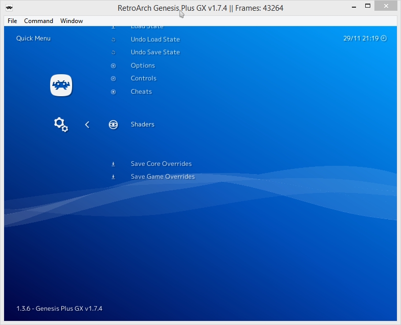Viewport: 401px width, 325px height.
Task: Click the Controls icon
Action: point(114,79)
